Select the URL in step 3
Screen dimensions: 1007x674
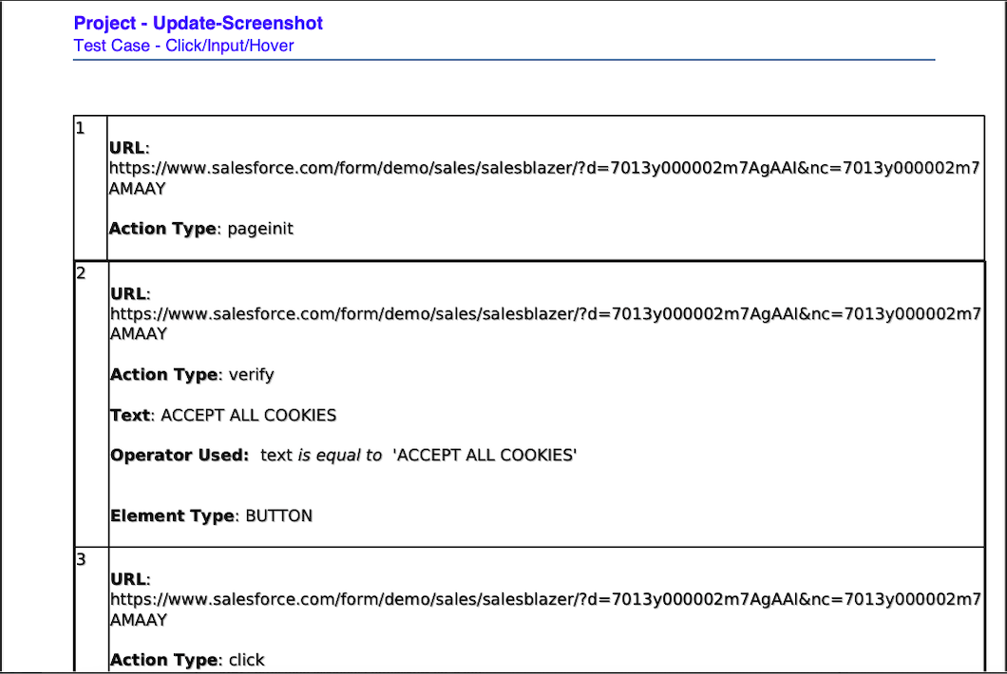click(x=545, y=609)
